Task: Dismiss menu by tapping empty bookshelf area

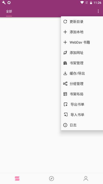Action: 31,94
